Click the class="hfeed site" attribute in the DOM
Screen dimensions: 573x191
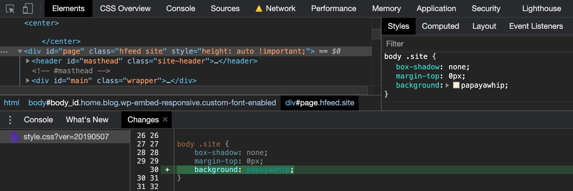pyautogui.click(x=128, y=51)
